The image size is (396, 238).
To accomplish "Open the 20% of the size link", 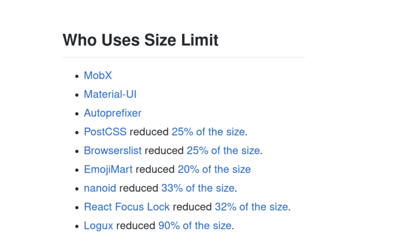I will 214,169.
